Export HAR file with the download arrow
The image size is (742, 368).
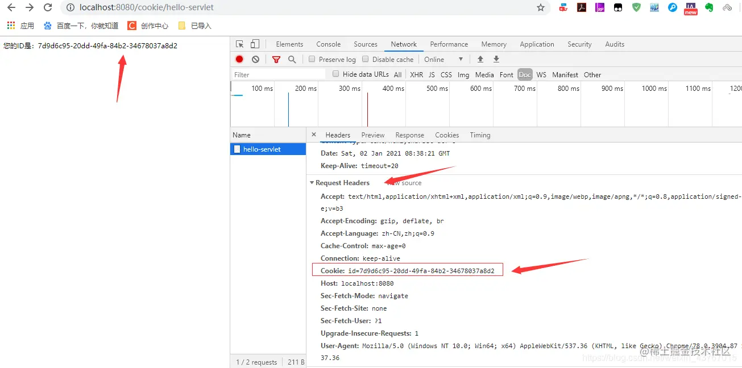(495, 59)
